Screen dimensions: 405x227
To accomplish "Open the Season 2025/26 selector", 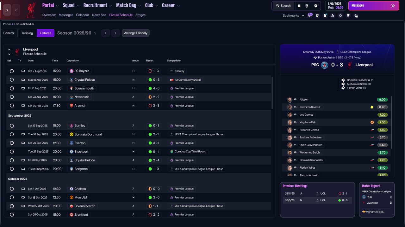I will click(77, 33).
